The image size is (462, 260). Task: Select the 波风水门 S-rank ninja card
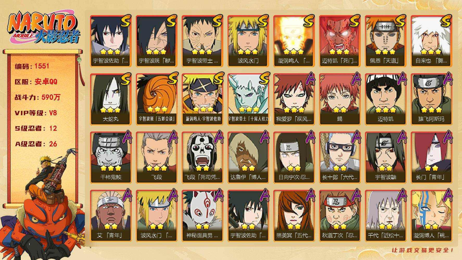[x=248, y=41]
